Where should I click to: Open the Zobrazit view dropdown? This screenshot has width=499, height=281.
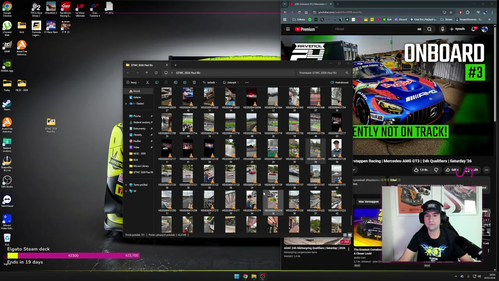[x=231, y=82]
